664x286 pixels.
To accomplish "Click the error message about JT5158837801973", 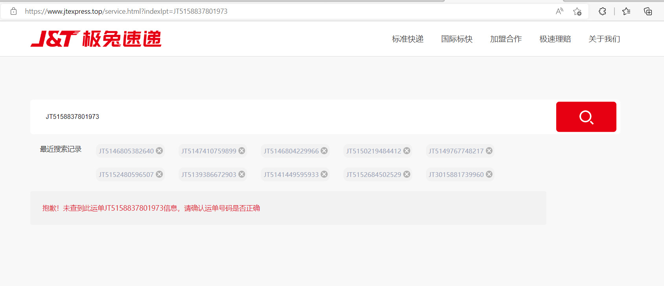I will coord(151,208).
